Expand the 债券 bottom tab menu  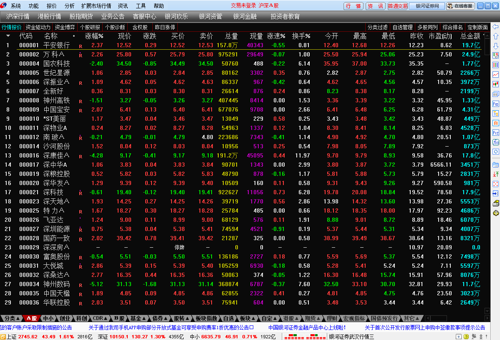tap(159, 318)
